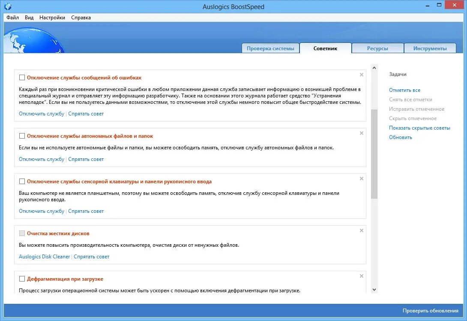Open the Инструменты tab
The width and height of the screenshot is (467, 321).
pyautogui.click(x=430, y=48)
